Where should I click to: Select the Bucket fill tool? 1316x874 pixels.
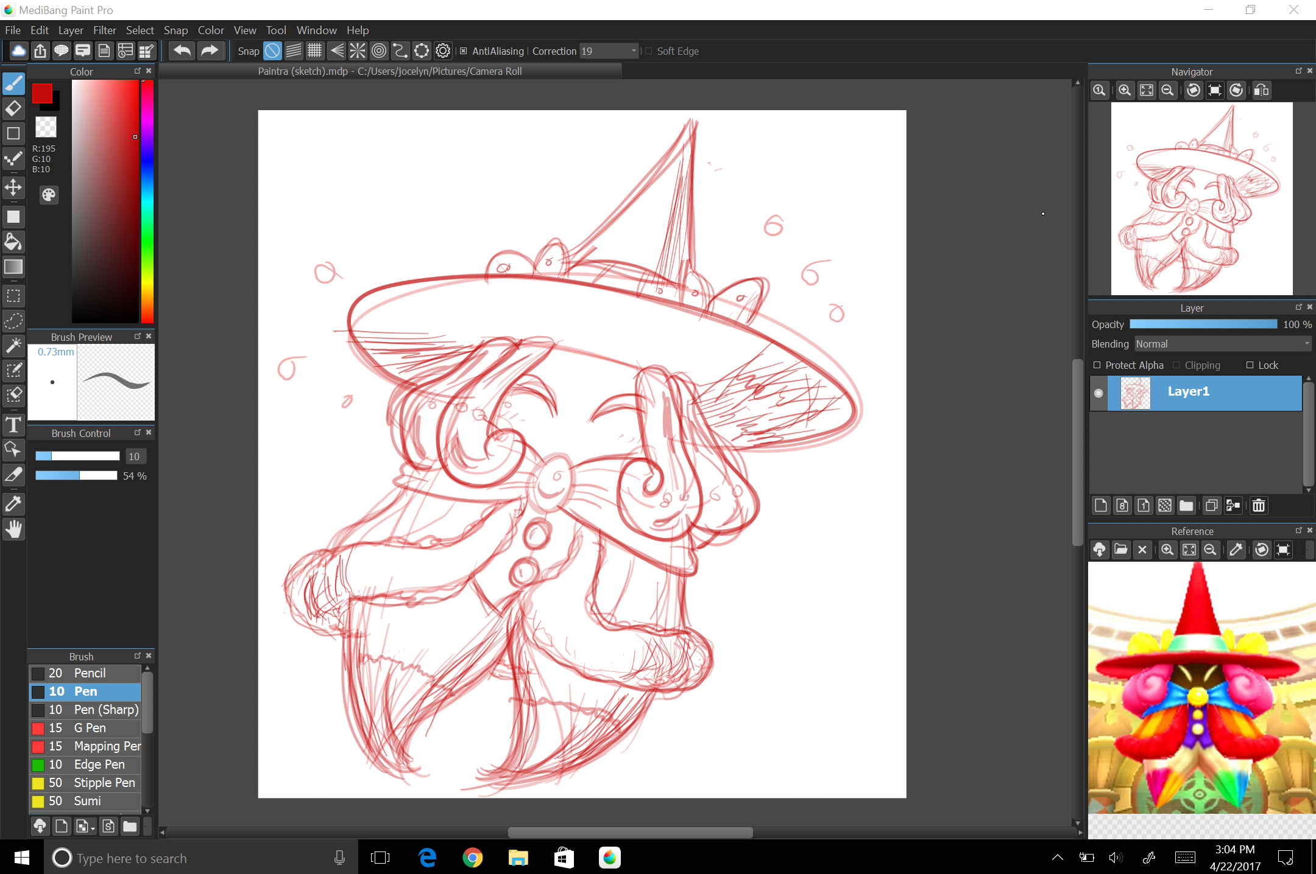click(x=13, y=242)
